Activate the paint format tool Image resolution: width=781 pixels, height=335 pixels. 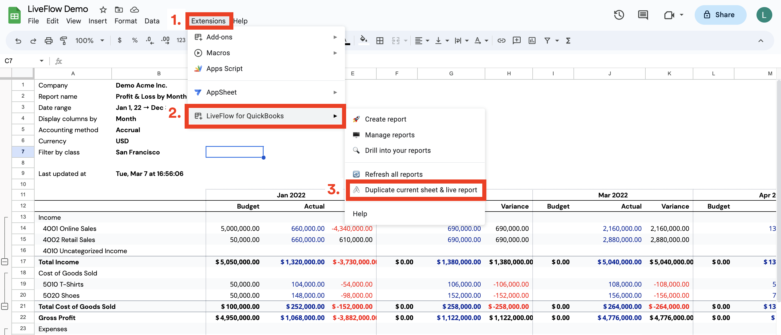tap(64, 41)
